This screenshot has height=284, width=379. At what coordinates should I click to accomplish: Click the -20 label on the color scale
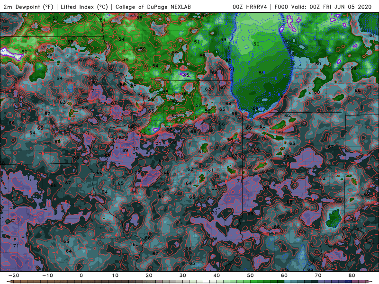(14, 275)
